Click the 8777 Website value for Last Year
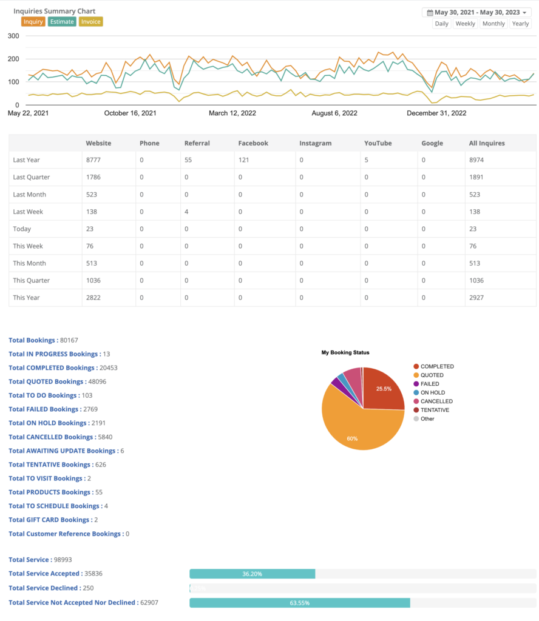The width and height of the screenshot is (539, 621). (93, 160)
